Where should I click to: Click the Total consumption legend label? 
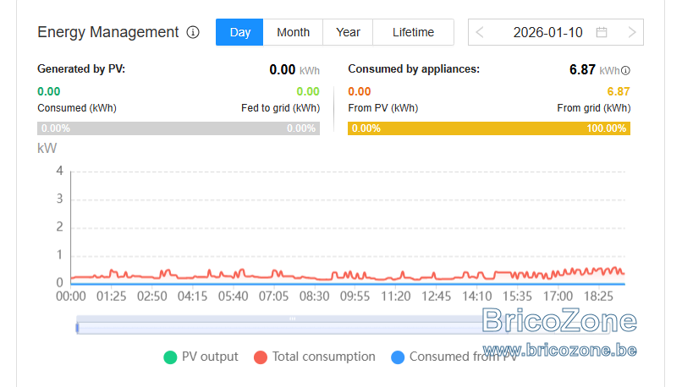click(323, 357)
